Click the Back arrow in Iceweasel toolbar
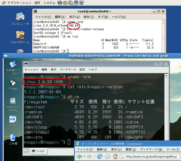The height and width of the screenshot is (161, 181). (x=80, y=156)
